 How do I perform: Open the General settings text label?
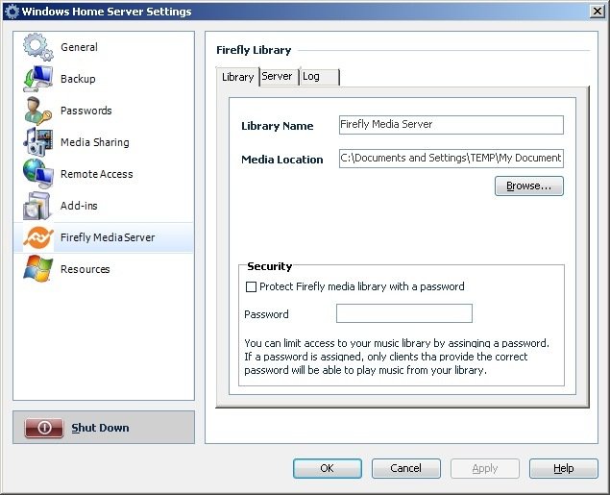point(79,47)
